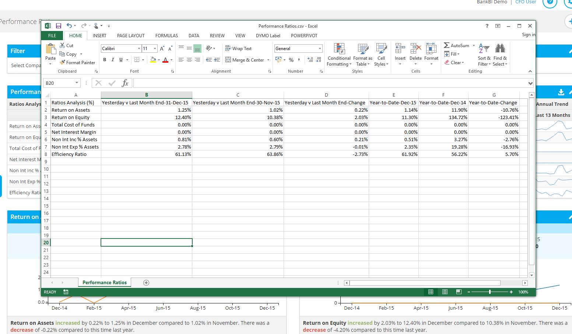This screenshot has width=572, height=334.
Task: Toggle Bold formatting
Action: pos(105,60)
